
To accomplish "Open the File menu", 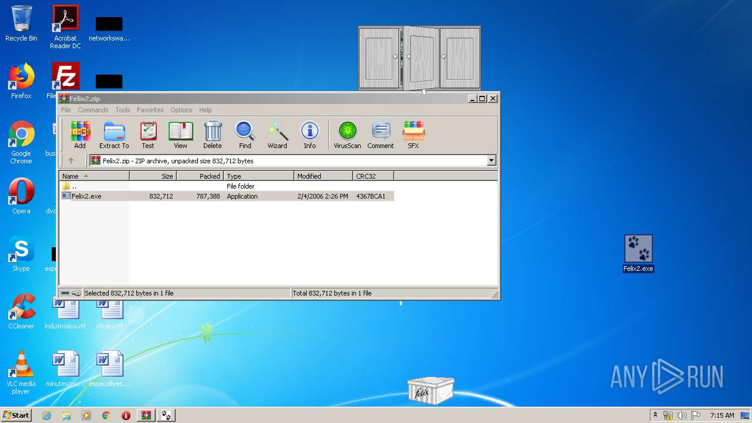I will 66,110.
